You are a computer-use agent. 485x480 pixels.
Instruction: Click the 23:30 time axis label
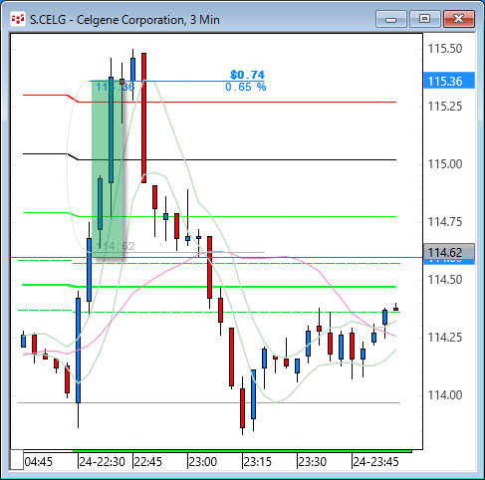coord(313,462)
